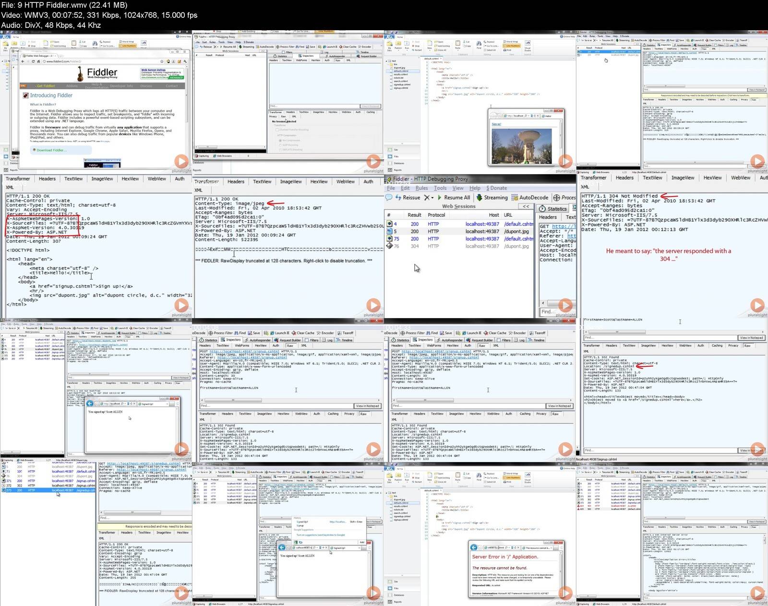The width and height of the screenshot is (768, 606).
Task: Click the Save icon in the No Session Selected thumbnail
Action: point(308,47)
